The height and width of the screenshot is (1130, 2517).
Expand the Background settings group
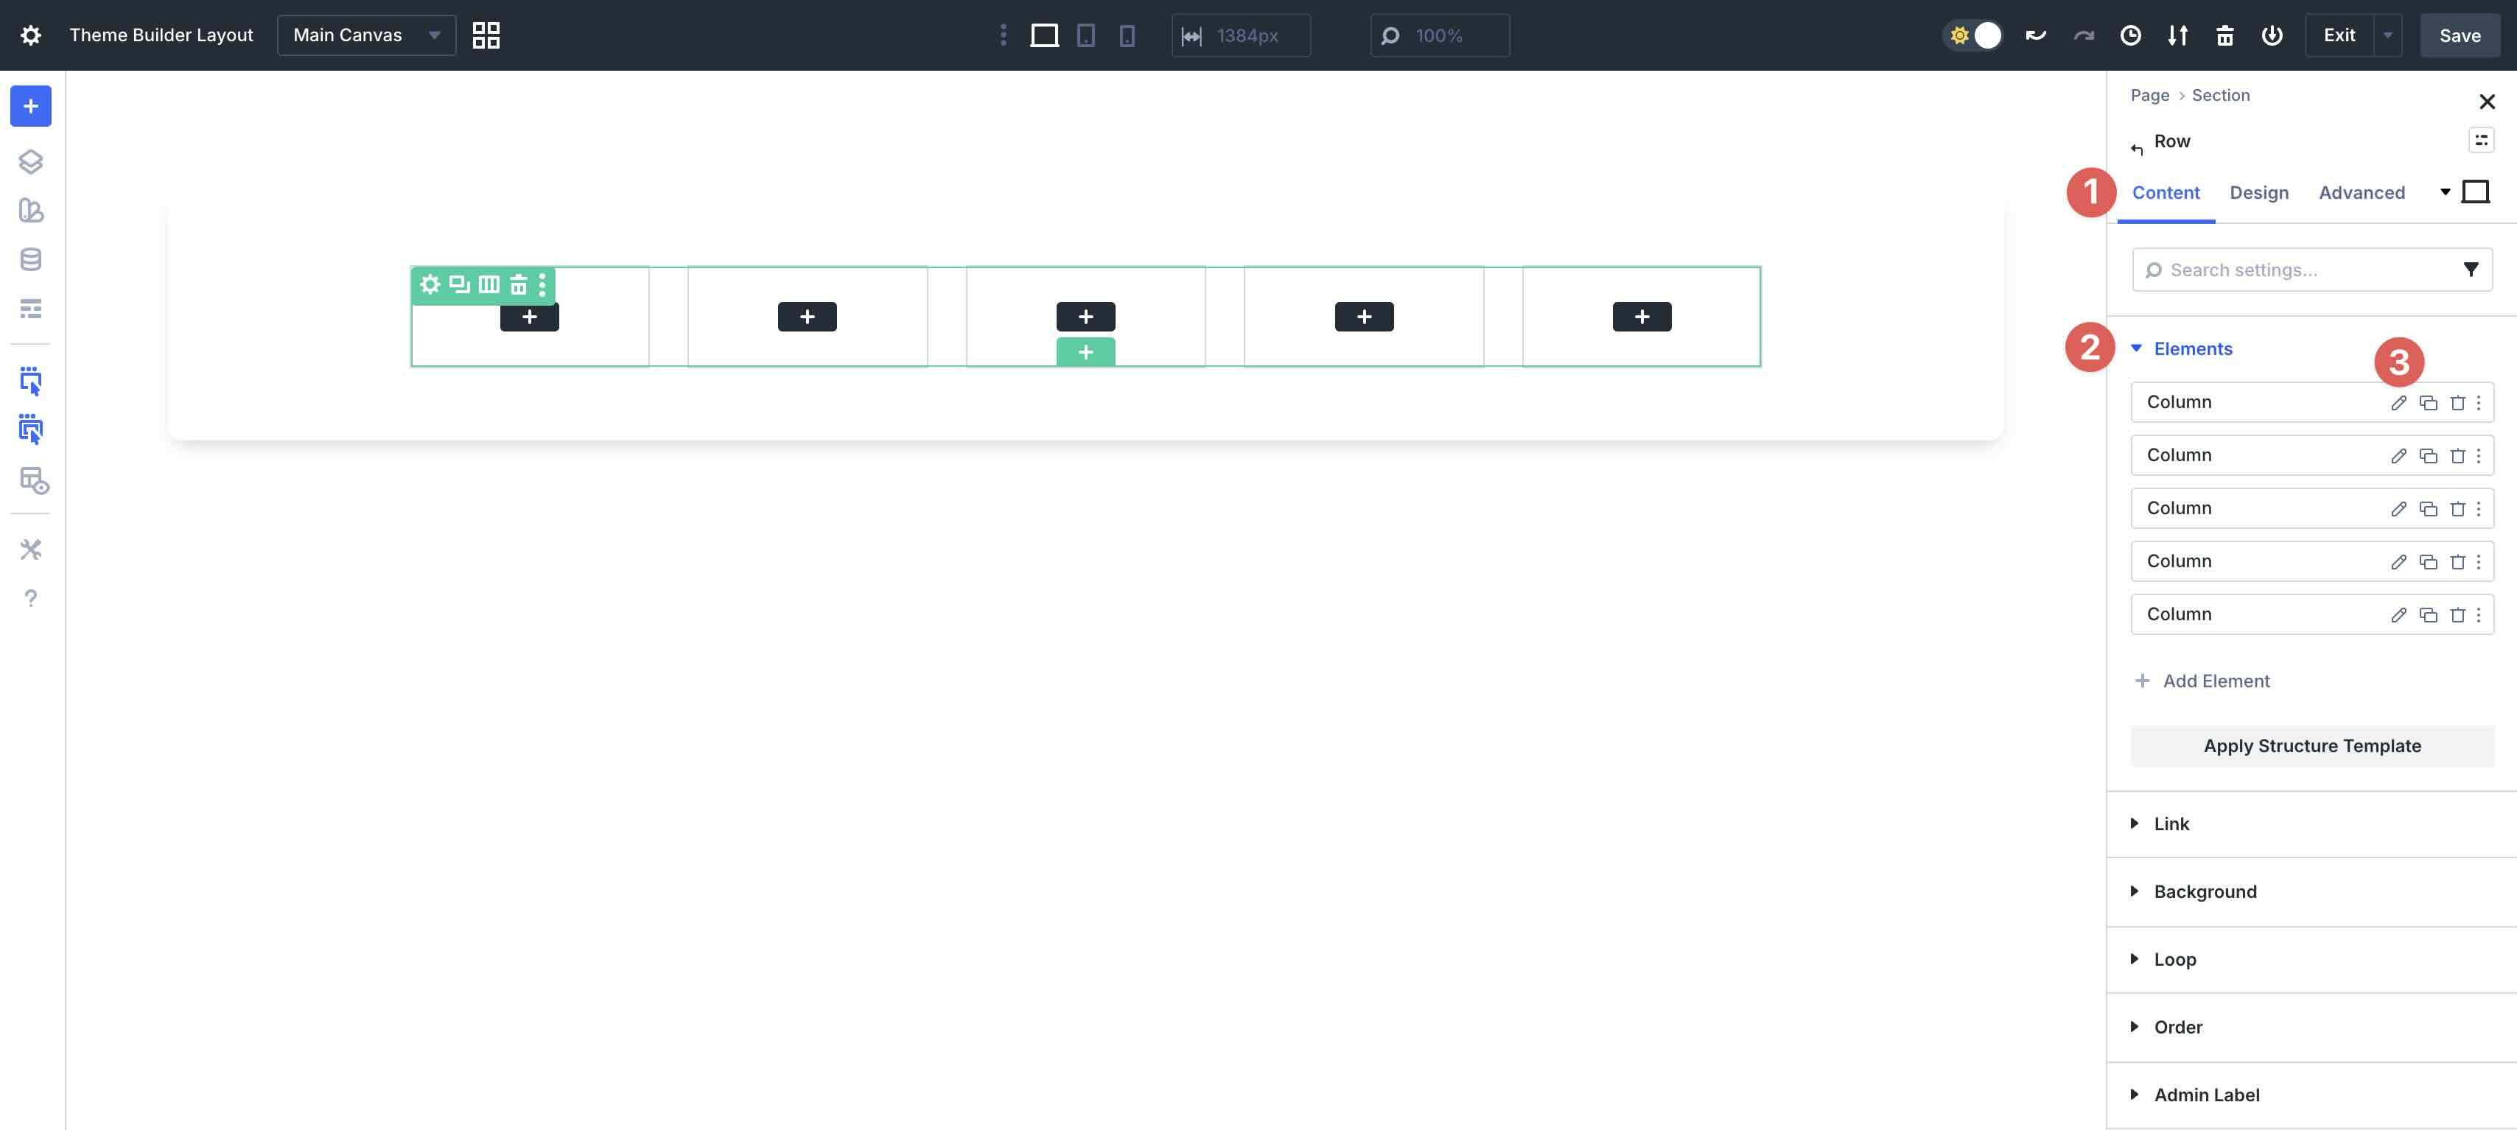pos(2205,891)
